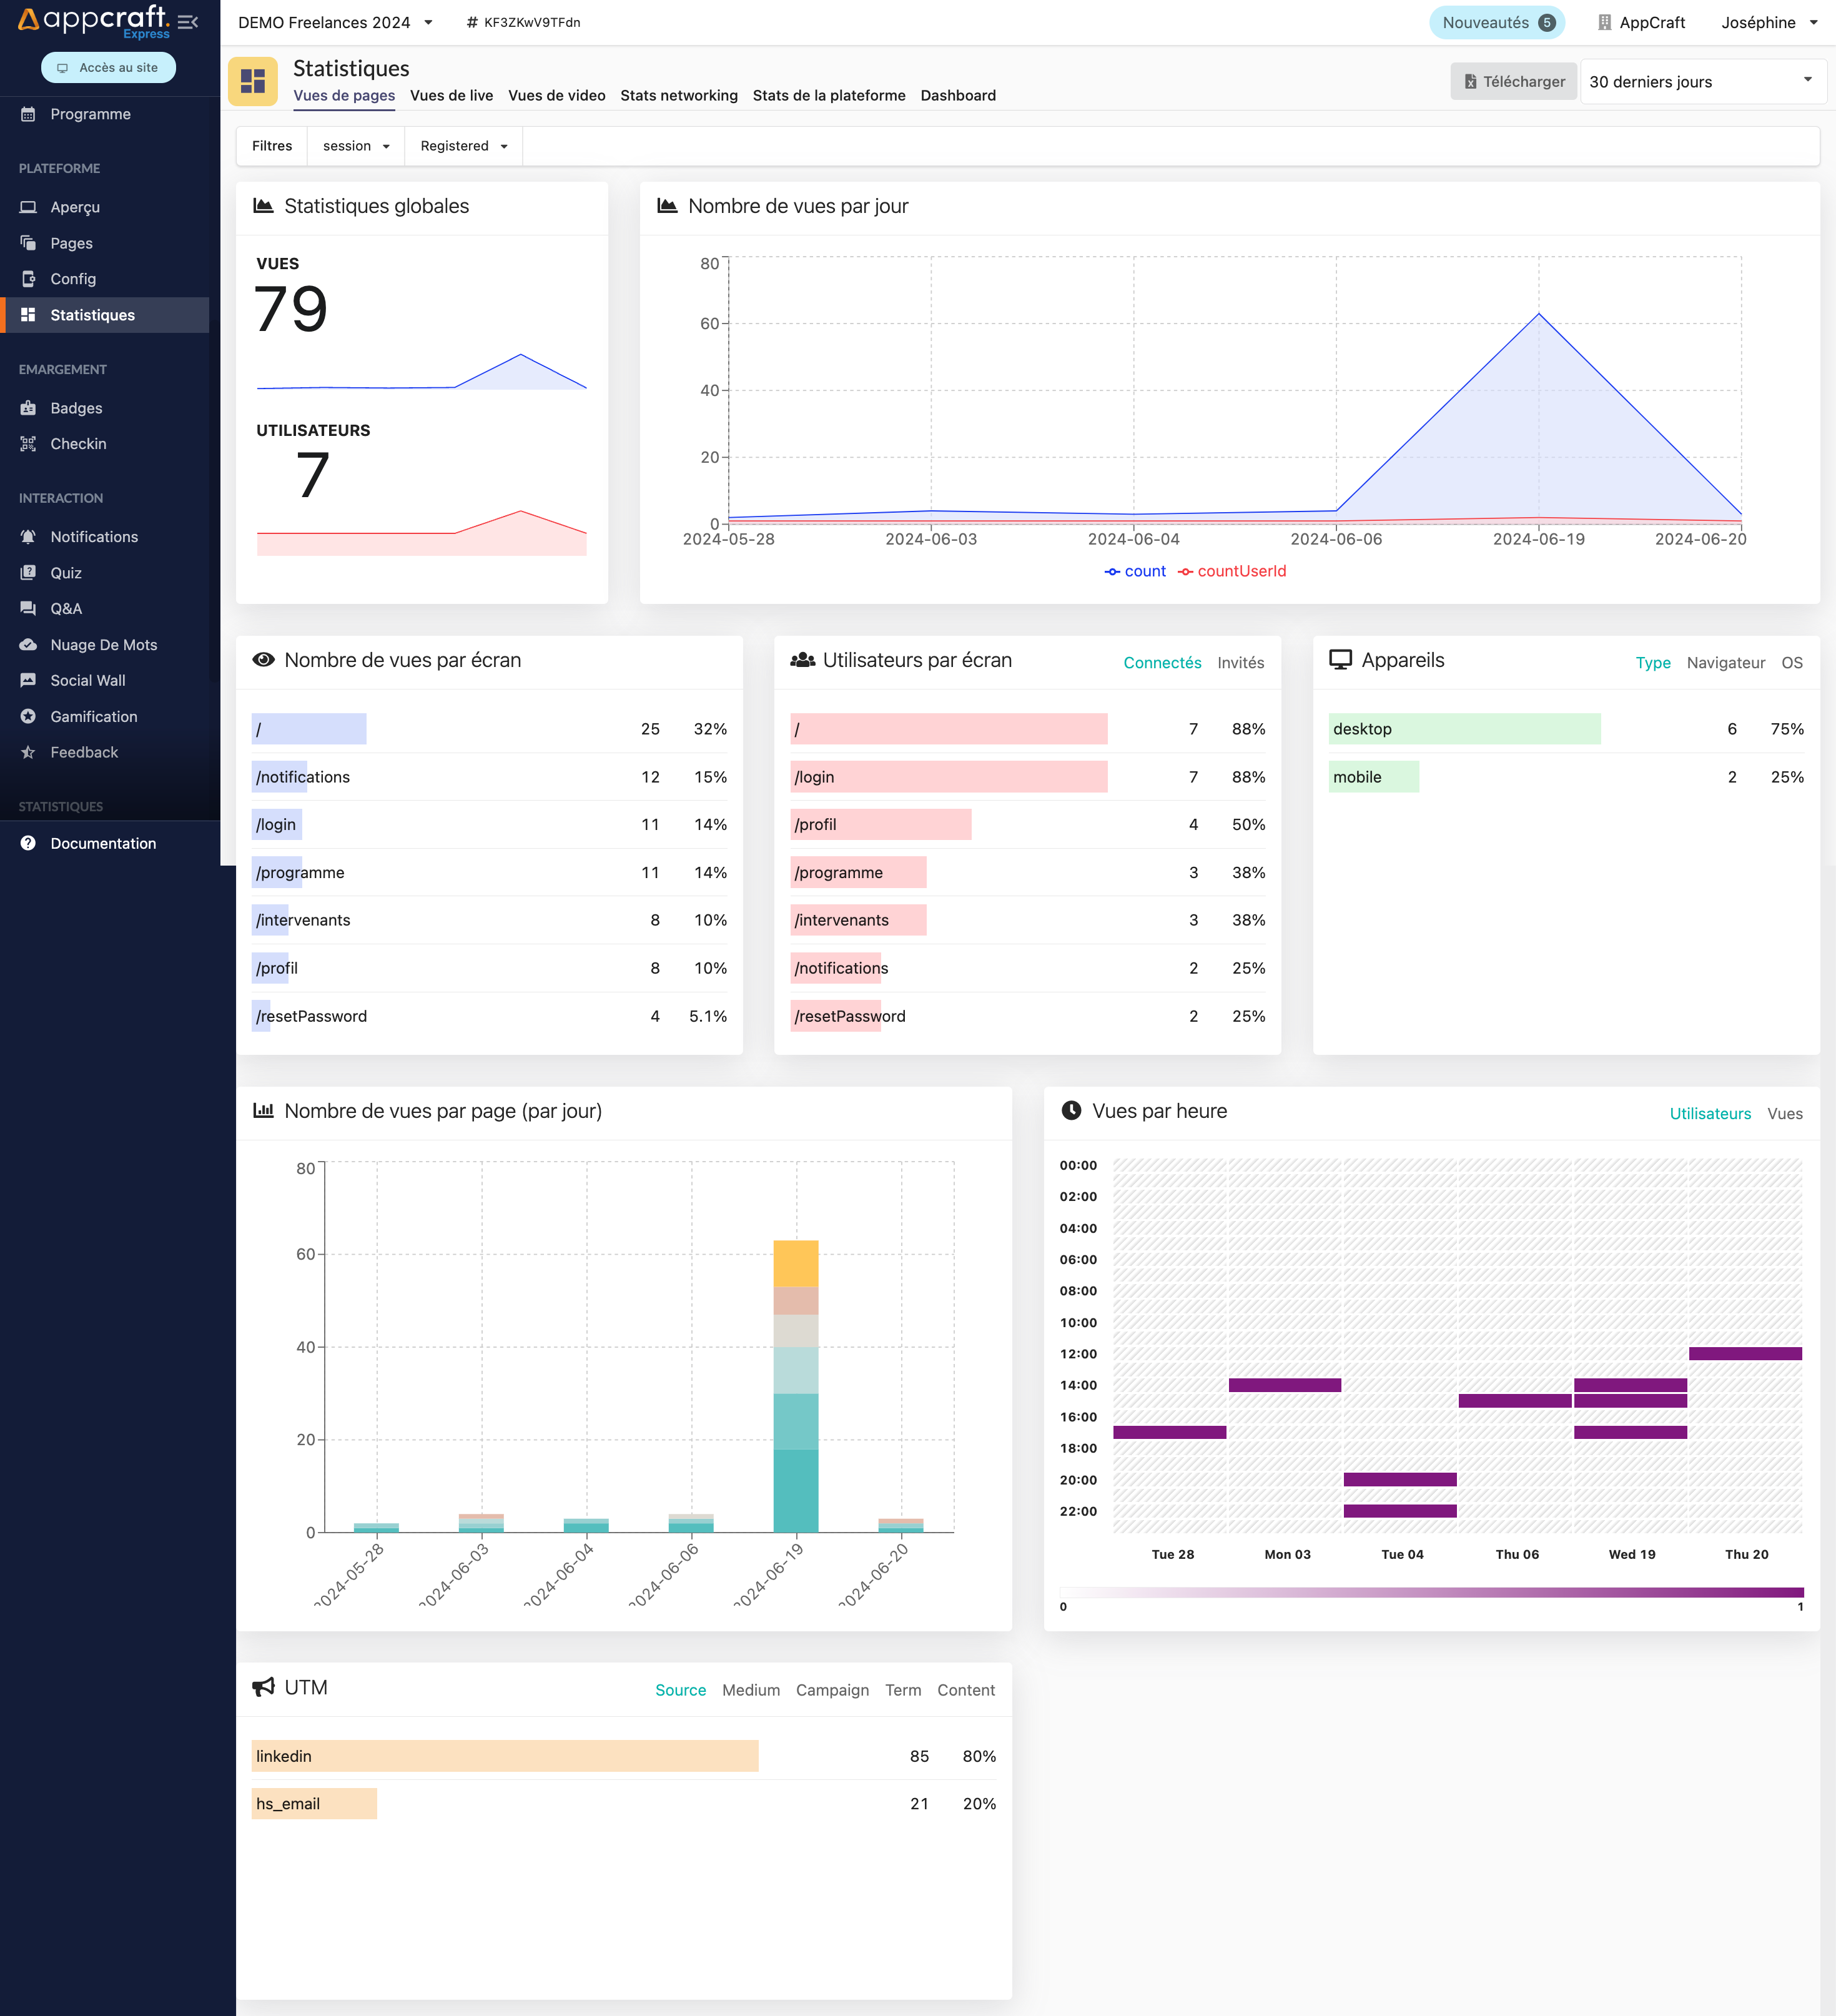This screenshot has width=1836, height=2016.
Task: Open Documentation via its question mark icon
Action: coord(28,844)
